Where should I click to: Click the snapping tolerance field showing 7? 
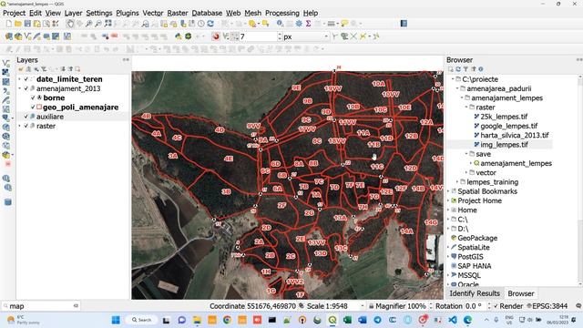(x=259, y=36)
